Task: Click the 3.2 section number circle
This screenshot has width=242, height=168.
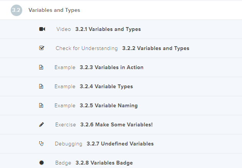Action: (x=16, y=10)
